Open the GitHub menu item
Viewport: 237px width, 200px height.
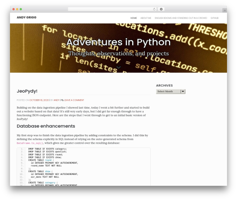214,18
